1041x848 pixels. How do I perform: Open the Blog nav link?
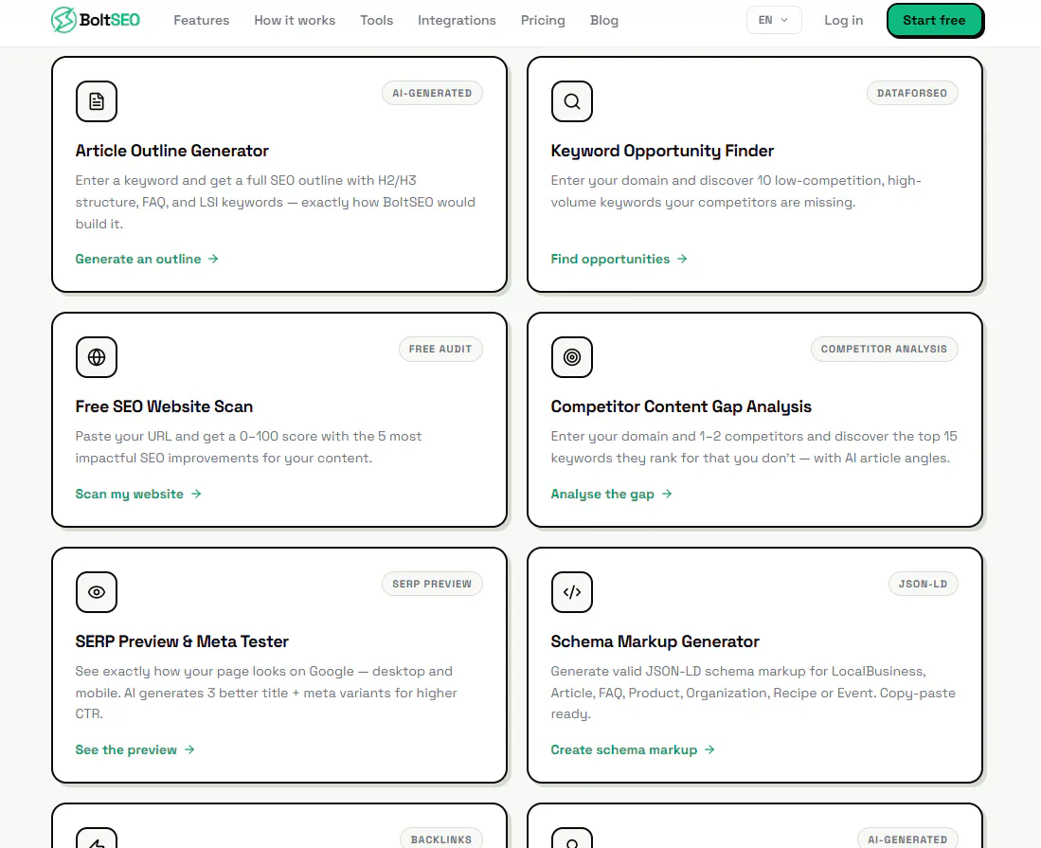point(604,21)
